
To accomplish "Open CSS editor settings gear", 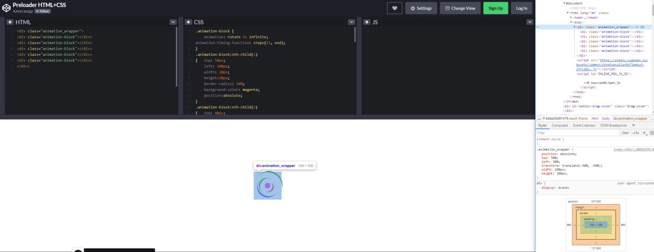I will 188,22.
